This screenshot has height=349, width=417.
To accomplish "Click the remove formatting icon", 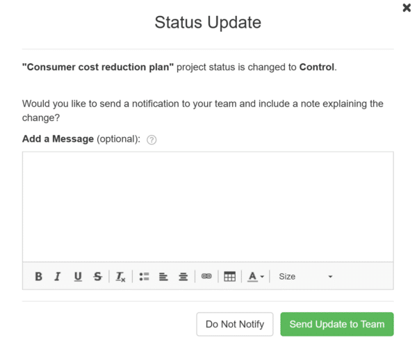I will (x=120, y=277).
